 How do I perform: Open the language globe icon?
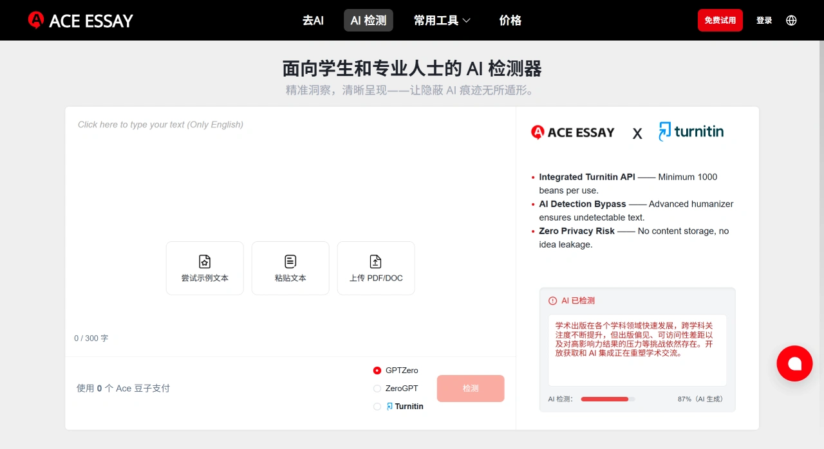[792, 21]
